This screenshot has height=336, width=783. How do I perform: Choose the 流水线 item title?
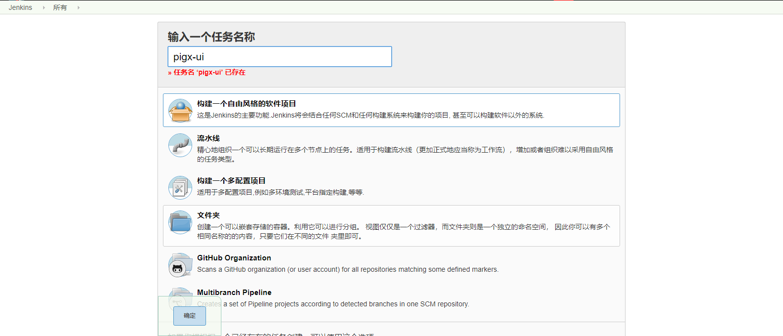pyautogui.click(x=209, y=138)
